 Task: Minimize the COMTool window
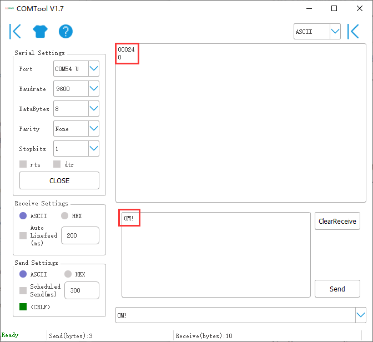[309, 8]
